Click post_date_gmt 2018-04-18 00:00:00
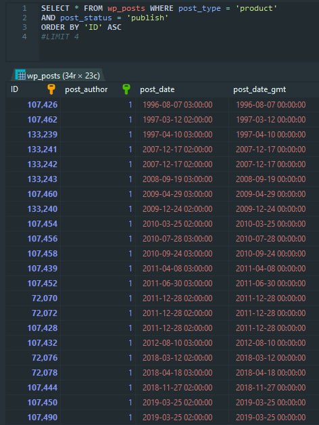Screen dimensions: 319x425 [271, 373]
